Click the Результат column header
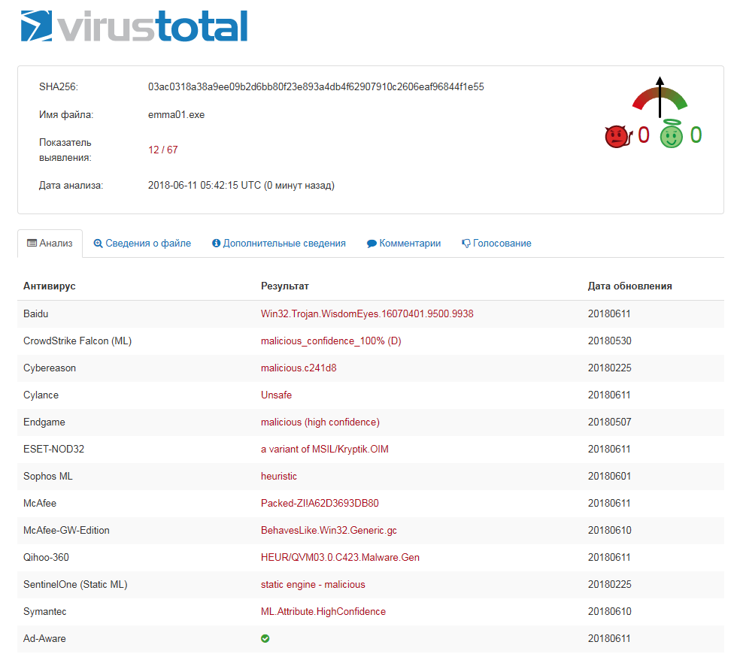The image size is (734, 654). [285, 286]
